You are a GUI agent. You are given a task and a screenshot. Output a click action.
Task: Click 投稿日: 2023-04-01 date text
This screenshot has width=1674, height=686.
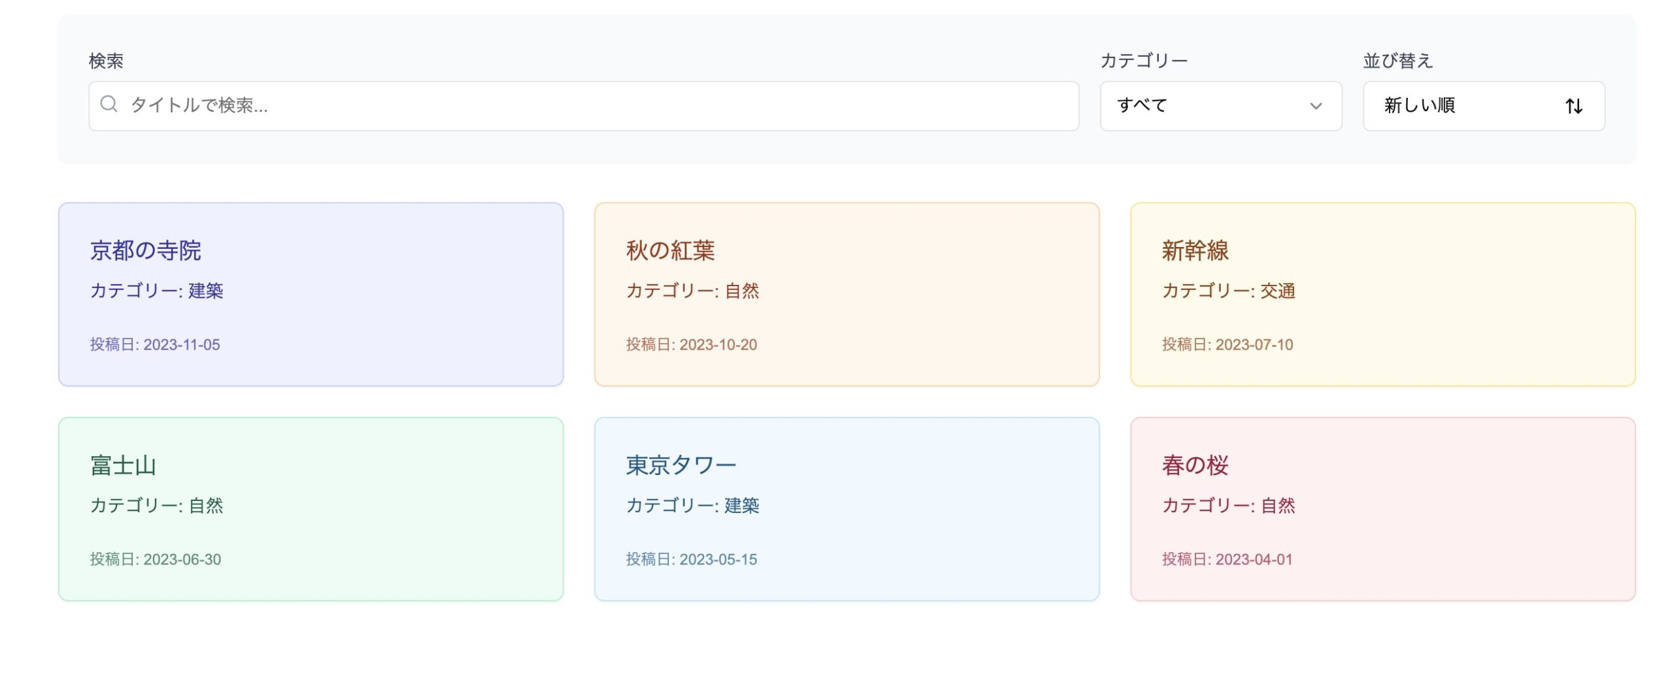tap(1227, 559)
